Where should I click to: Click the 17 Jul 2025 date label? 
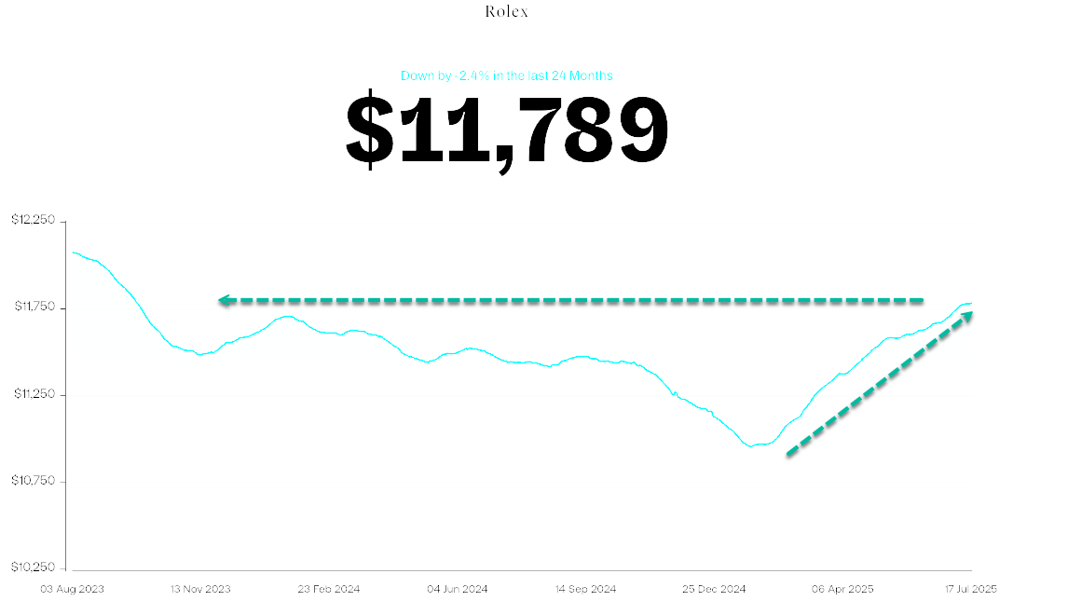[x=971, y=589]
